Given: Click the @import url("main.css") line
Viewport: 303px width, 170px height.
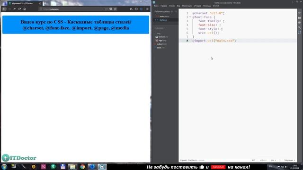Looking at the screenshot, I should coord(214,41).
